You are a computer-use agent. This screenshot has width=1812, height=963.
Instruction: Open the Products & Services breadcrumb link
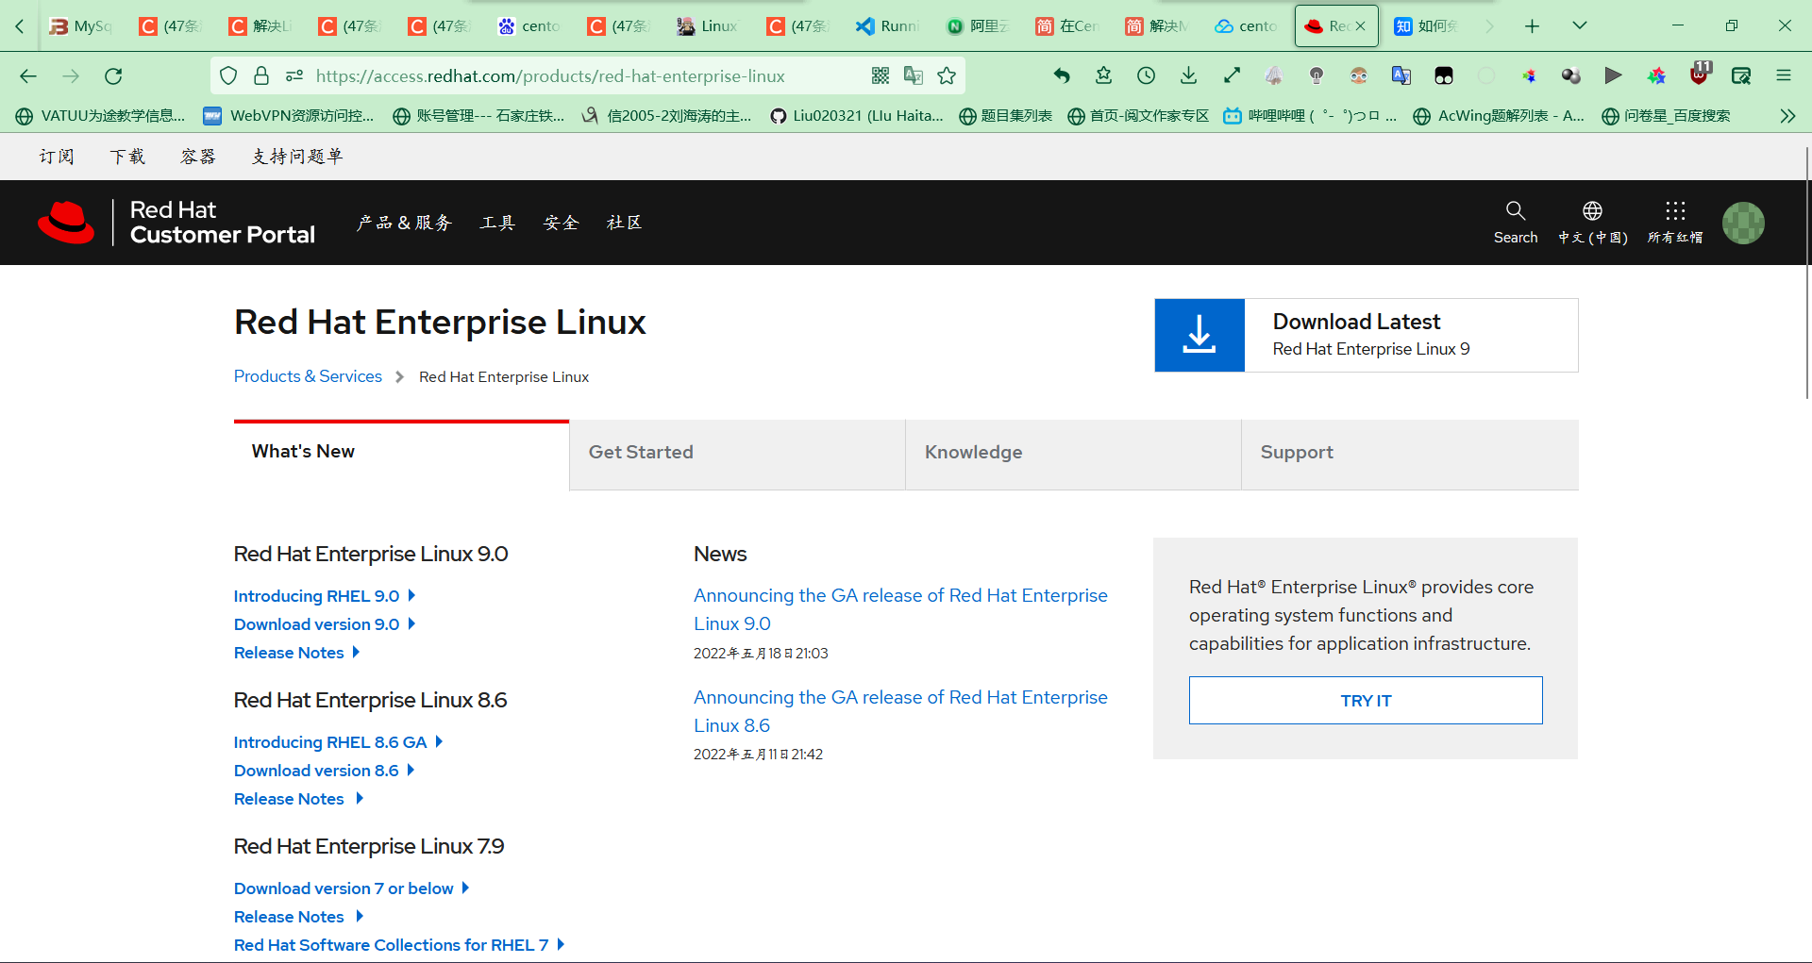click(x=308, y=376)
